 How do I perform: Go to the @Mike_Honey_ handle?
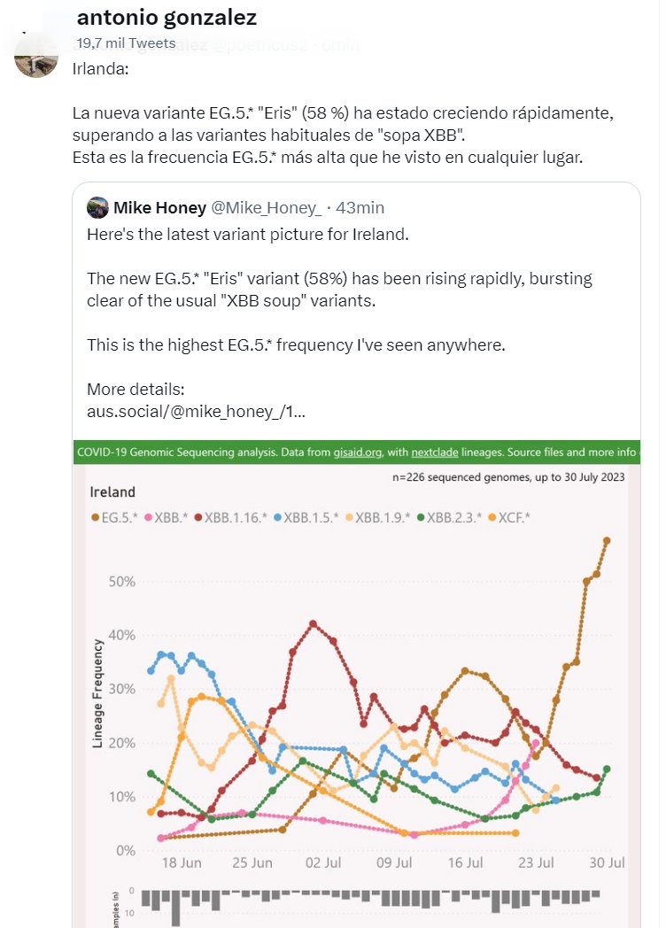[x=267, y=208]
